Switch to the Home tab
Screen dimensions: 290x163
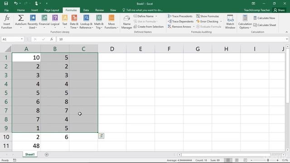[x=21, y=10]
